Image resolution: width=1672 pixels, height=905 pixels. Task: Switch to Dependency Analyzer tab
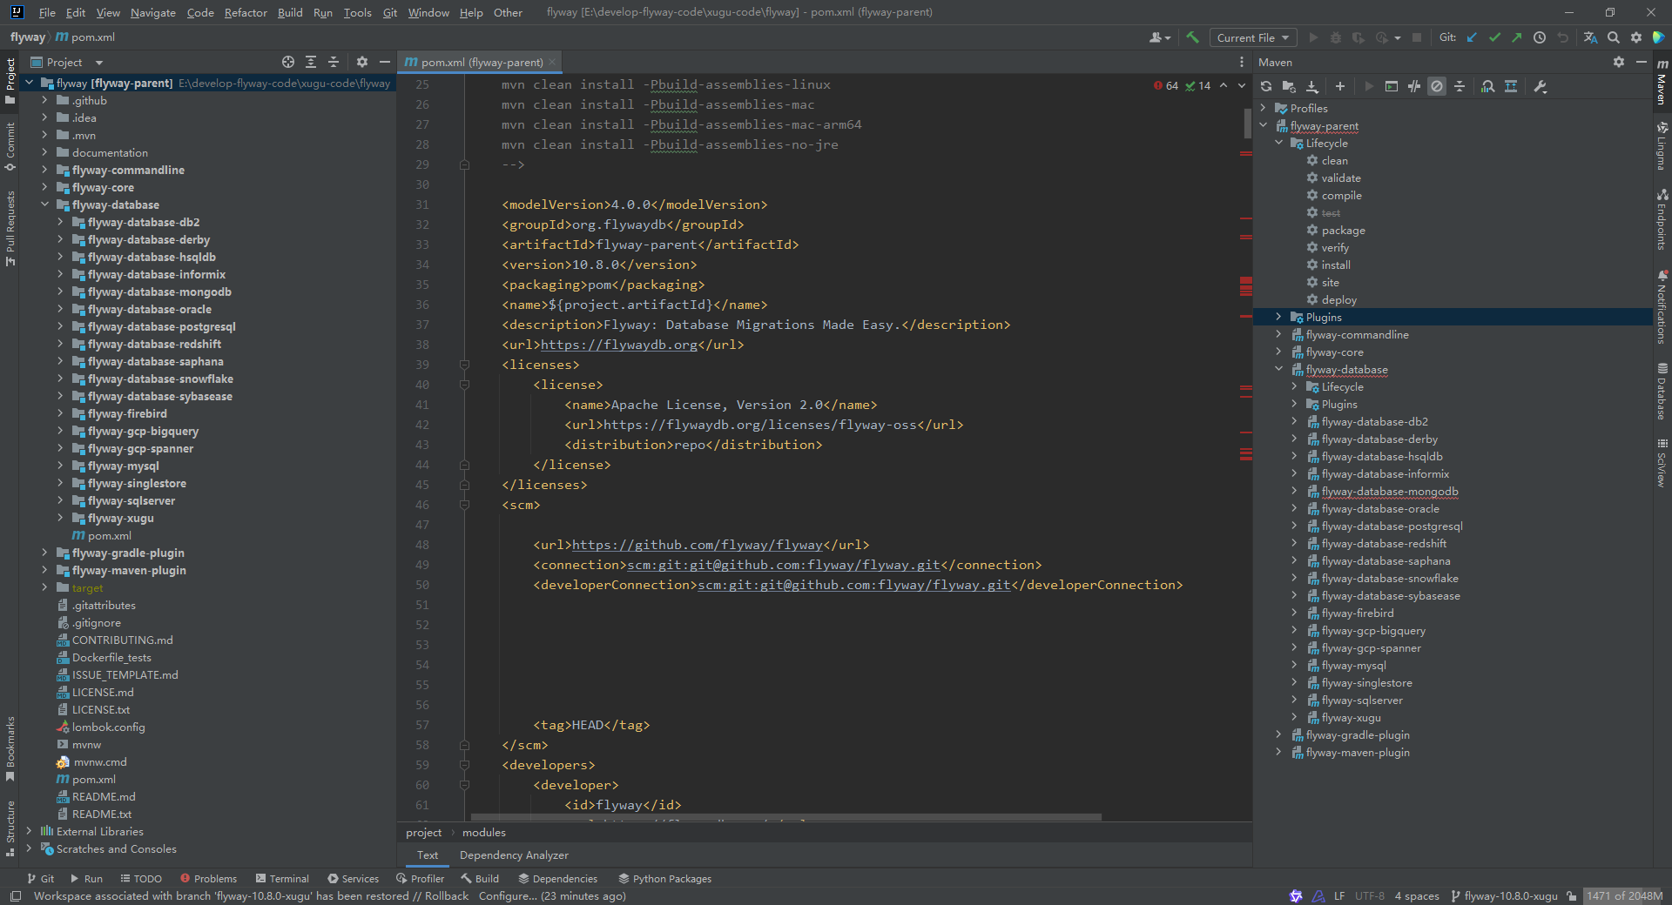click(x=514, y=855)
